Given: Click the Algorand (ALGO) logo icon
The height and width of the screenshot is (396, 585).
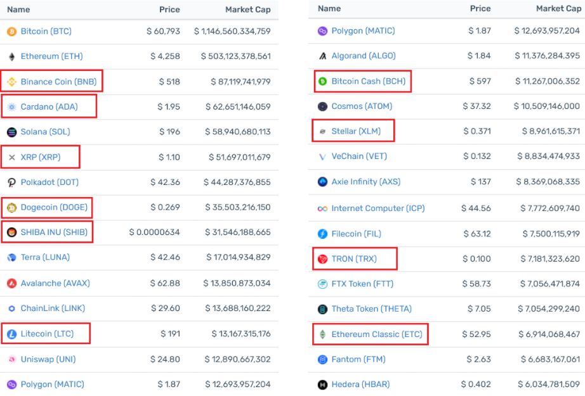Looking at the screenshot, I should [x=322, y=56].
